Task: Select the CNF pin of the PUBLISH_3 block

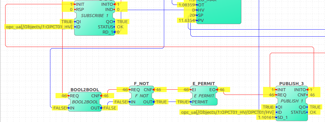Action: (302, 95)
